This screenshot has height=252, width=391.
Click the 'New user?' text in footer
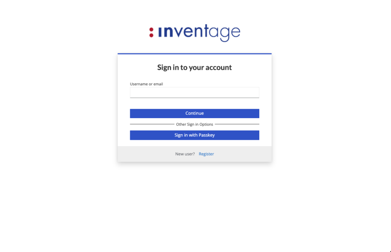(x=185, y=154)
